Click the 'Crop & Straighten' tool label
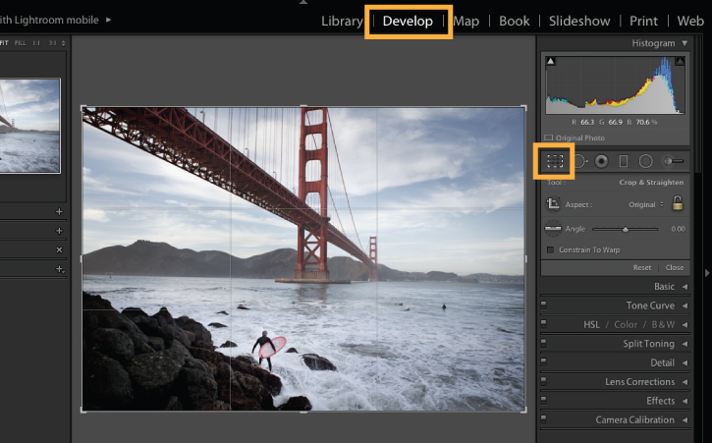 point(651,182)
